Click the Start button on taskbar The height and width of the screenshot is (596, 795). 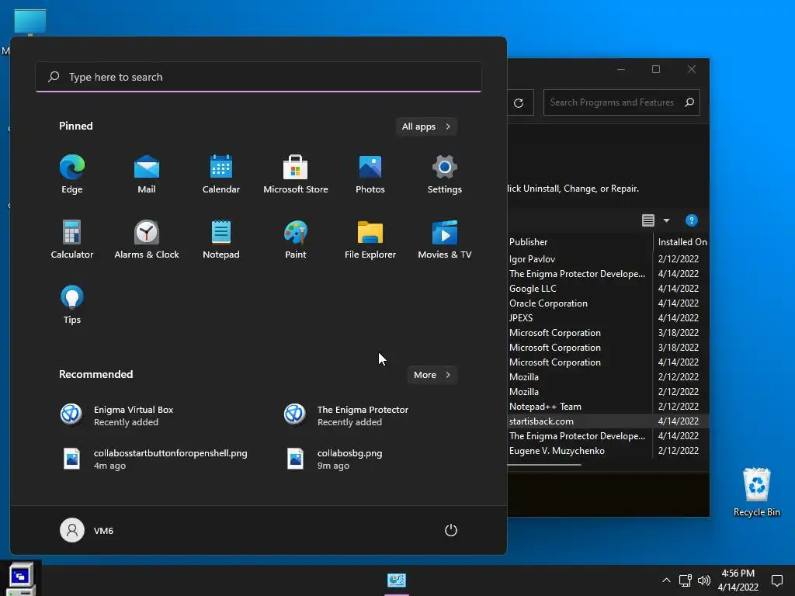click(21, 578)
